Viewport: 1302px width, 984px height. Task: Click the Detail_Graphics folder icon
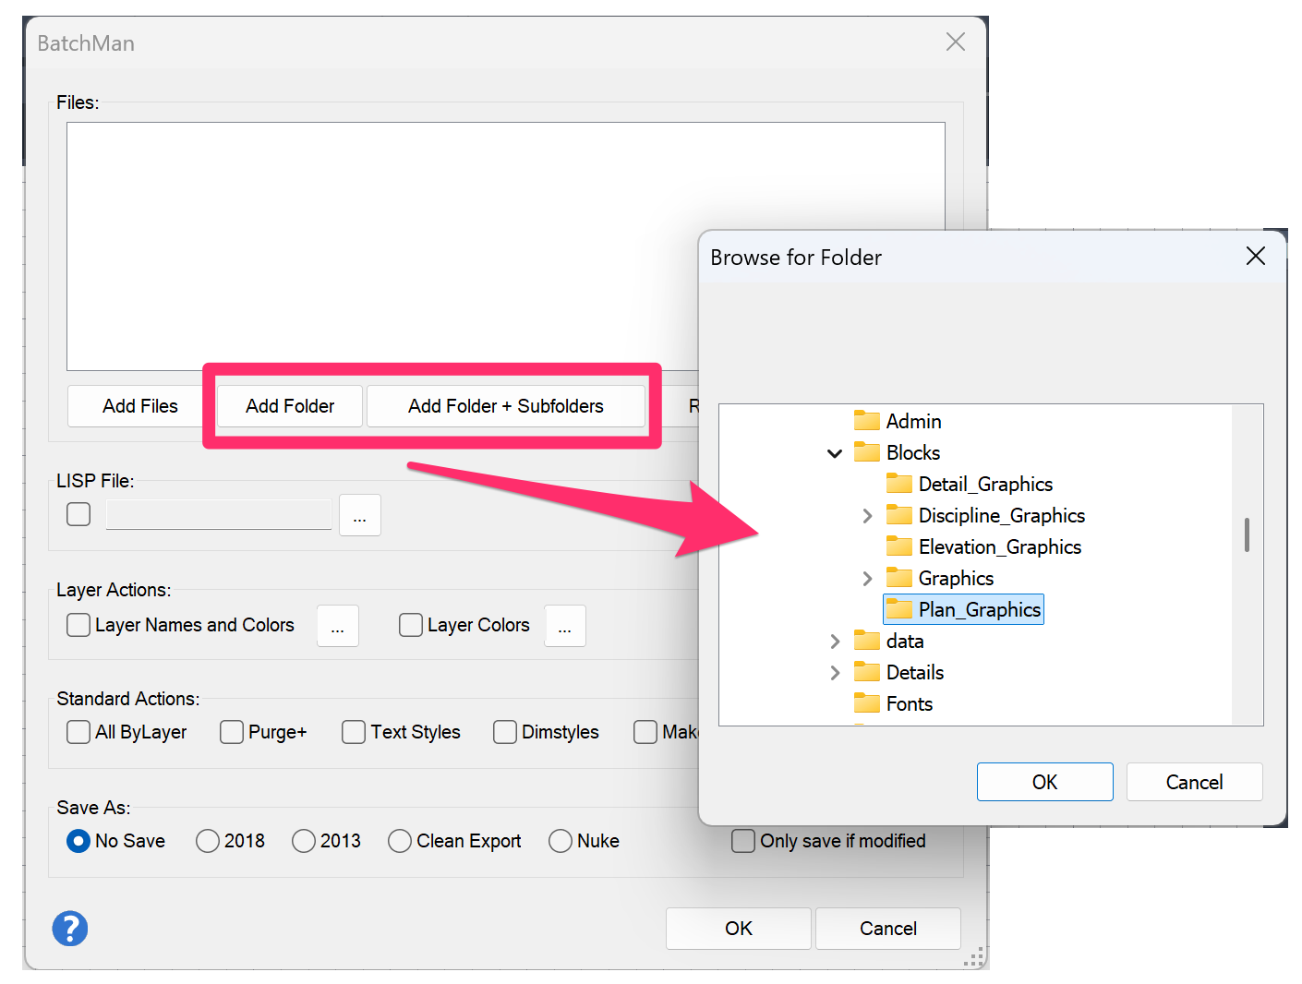click(x=898, y=484)
